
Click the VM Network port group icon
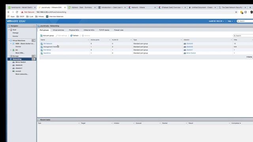coord(42,44)
